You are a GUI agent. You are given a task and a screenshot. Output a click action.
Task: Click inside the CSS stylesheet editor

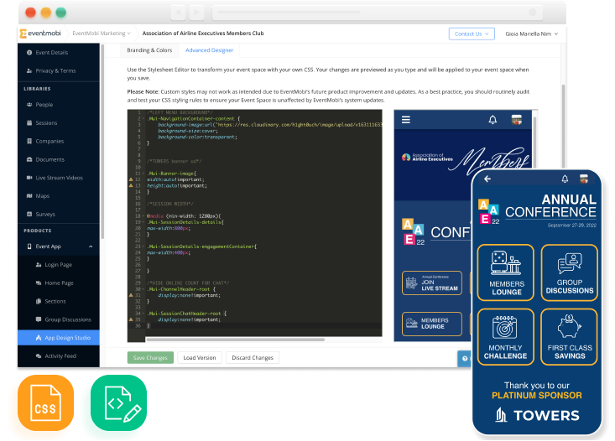(x=263, y=223)
